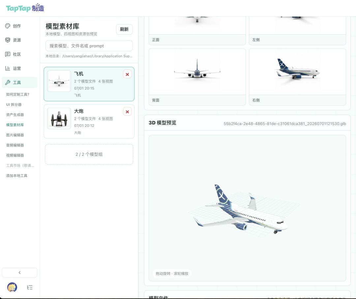
Task: Open 音频编辑器 tool
Action: [15, 145]
